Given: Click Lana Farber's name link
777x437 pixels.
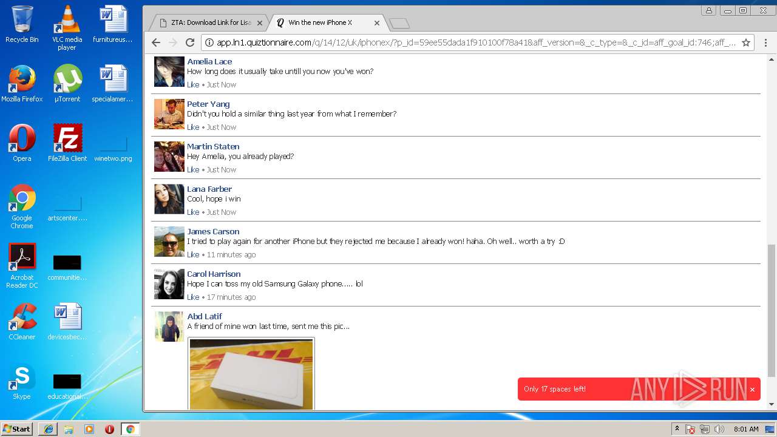Looking at the screenshot, I should tap(209, 189).
